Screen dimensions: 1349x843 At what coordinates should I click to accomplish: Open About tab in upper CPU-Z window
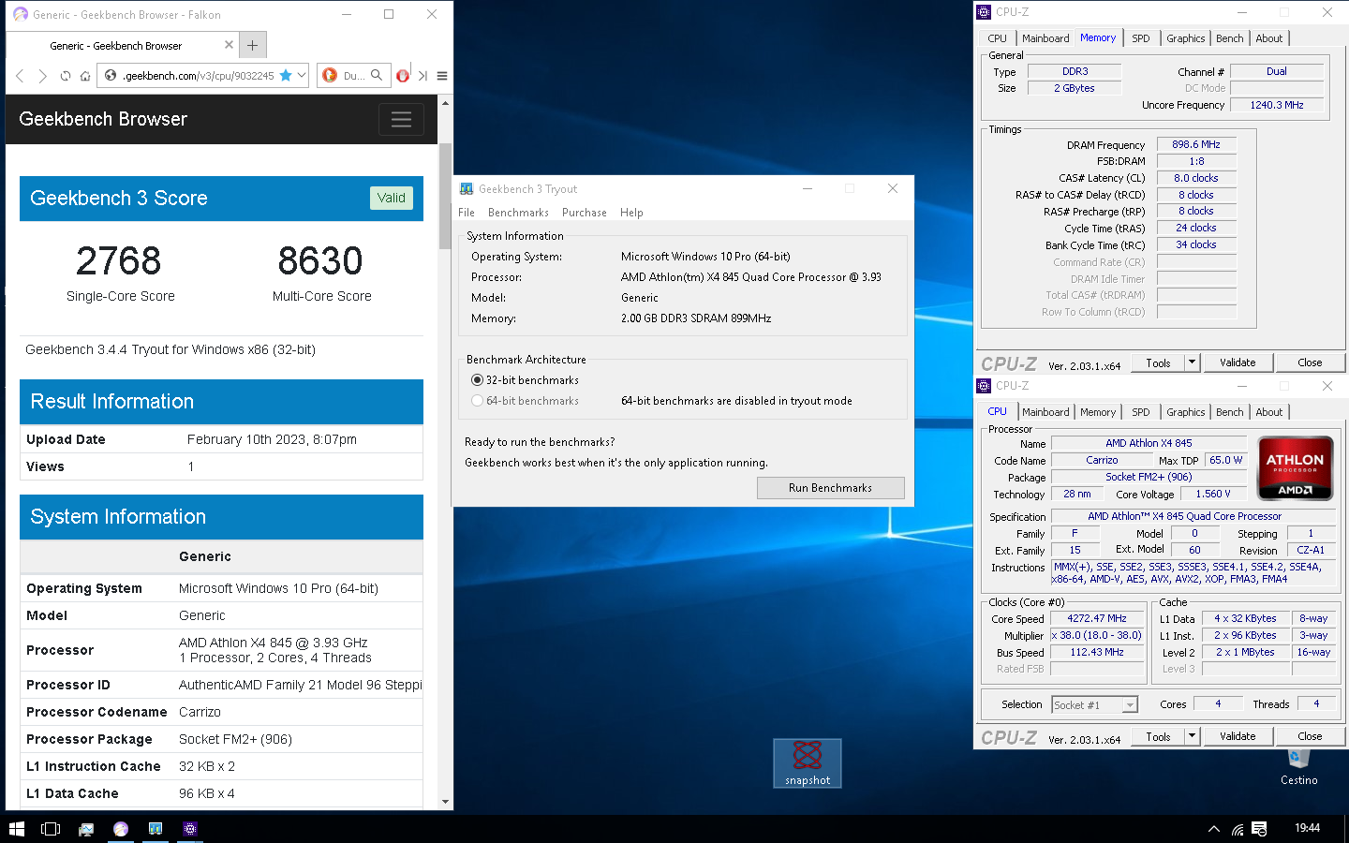[x=1269, y=38]
